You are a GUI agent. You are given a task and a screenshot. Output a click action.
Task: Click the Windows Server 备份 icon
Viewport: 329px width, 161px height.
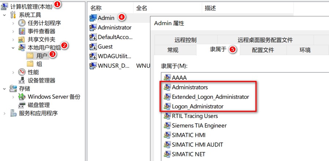[22, 97]
